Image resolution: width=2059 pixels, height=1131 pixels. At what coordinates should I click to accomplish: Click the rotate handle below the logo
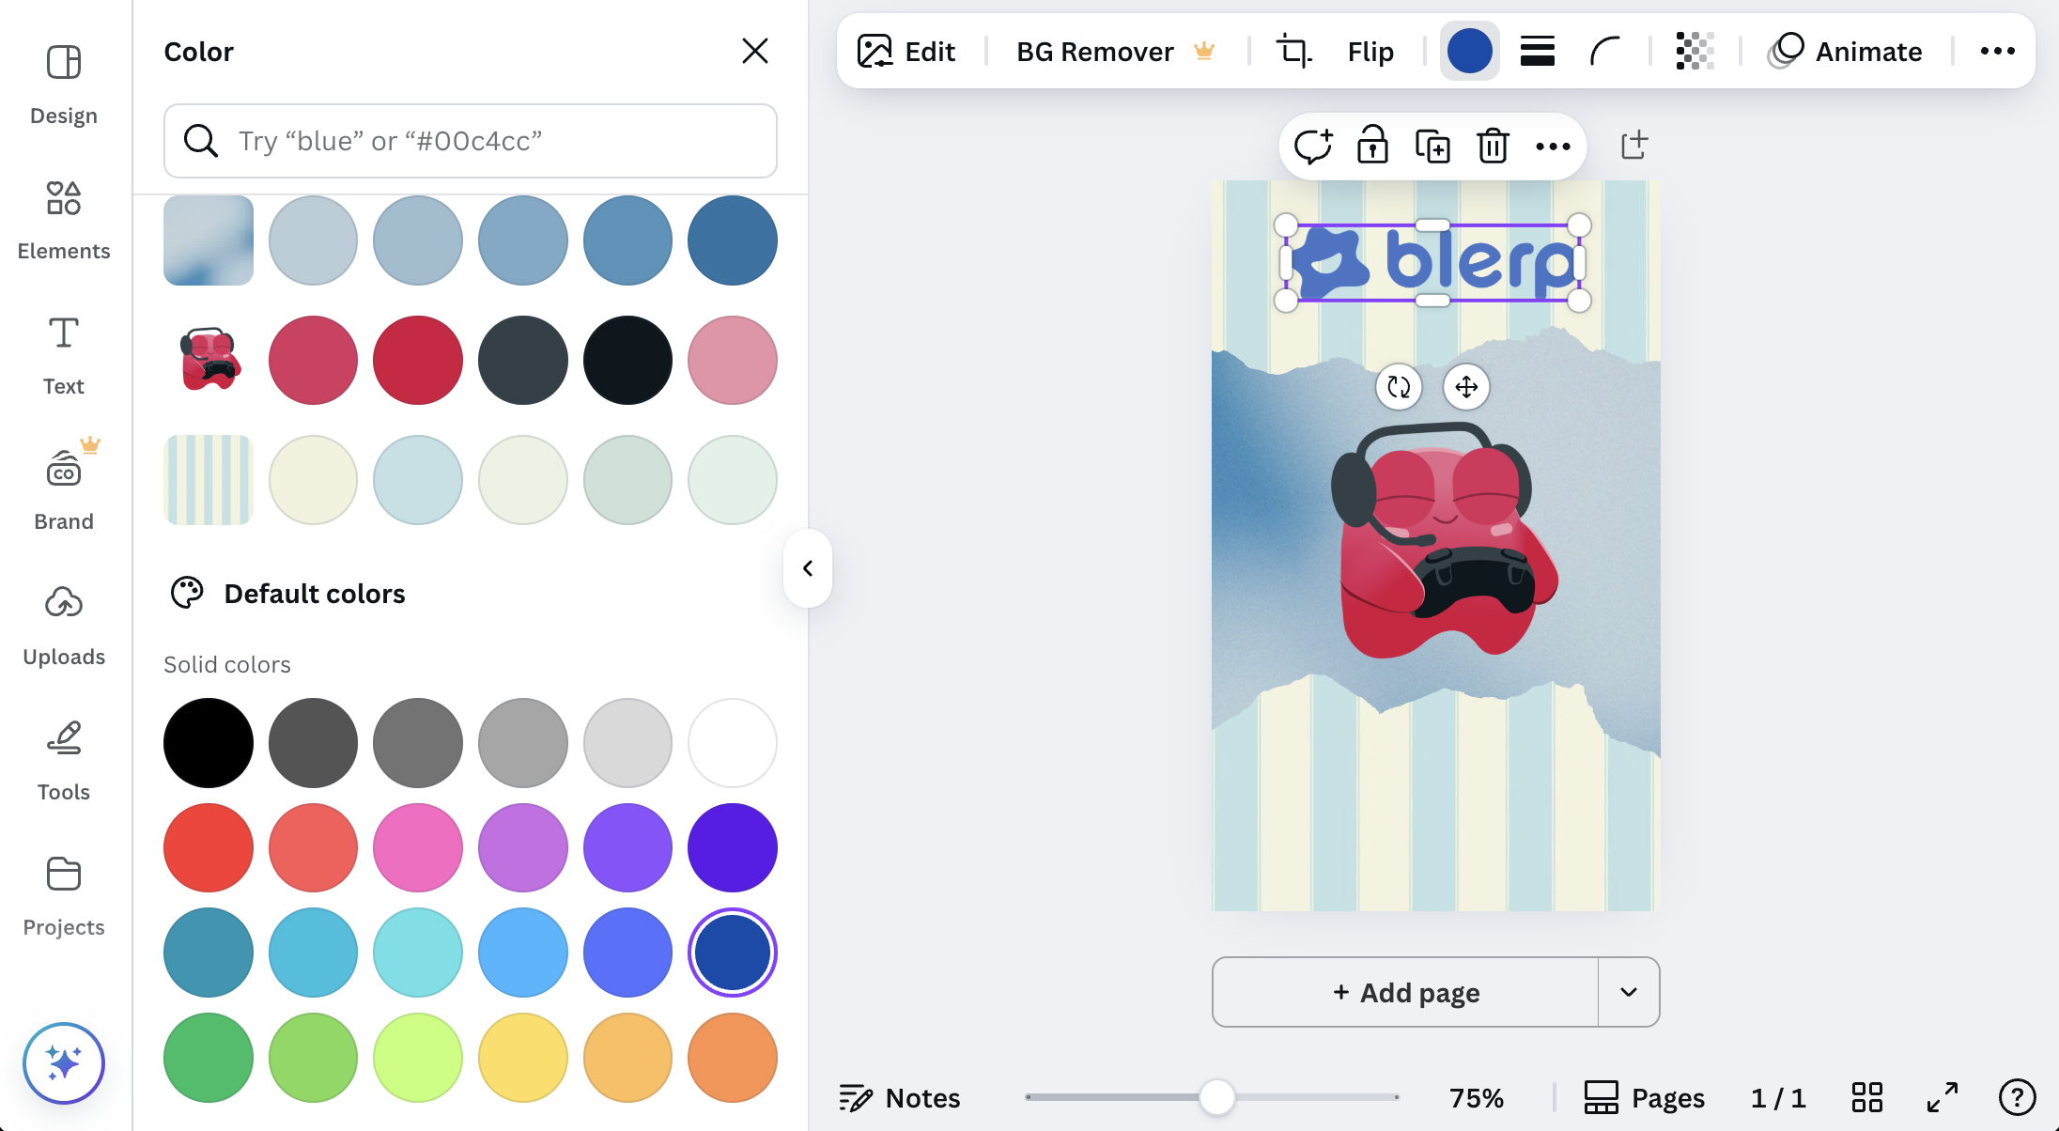coord(1399,387)
